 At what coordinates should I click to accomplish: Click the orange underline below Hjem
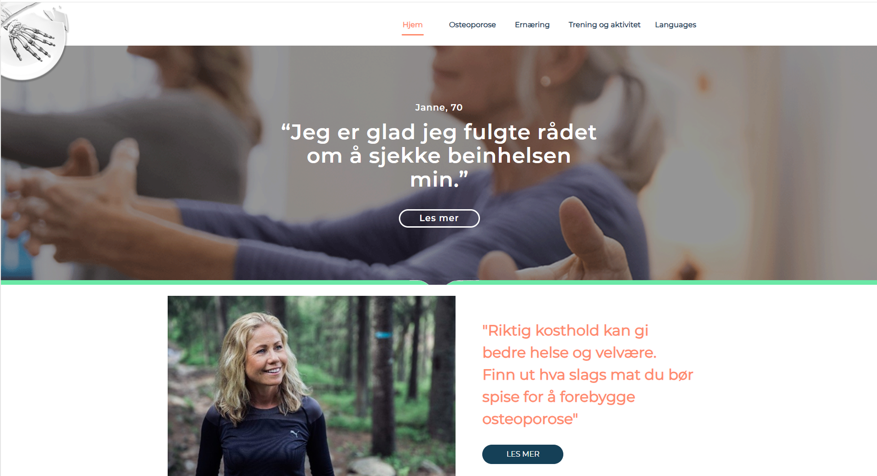(412, 34)
